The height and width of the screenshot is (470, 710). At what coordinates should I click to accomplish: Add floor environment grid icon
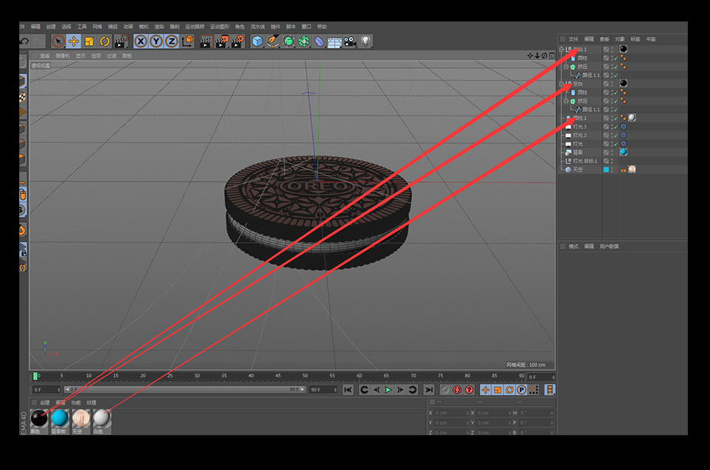334,42
